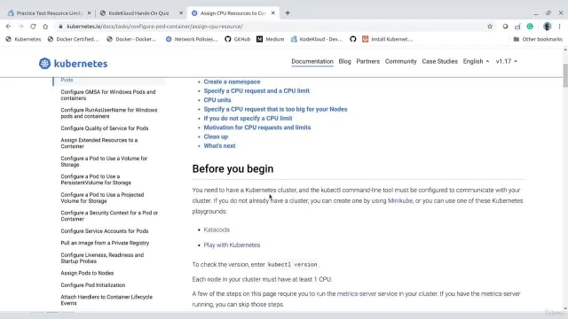Click the address bar URL field

click(272, 27)
